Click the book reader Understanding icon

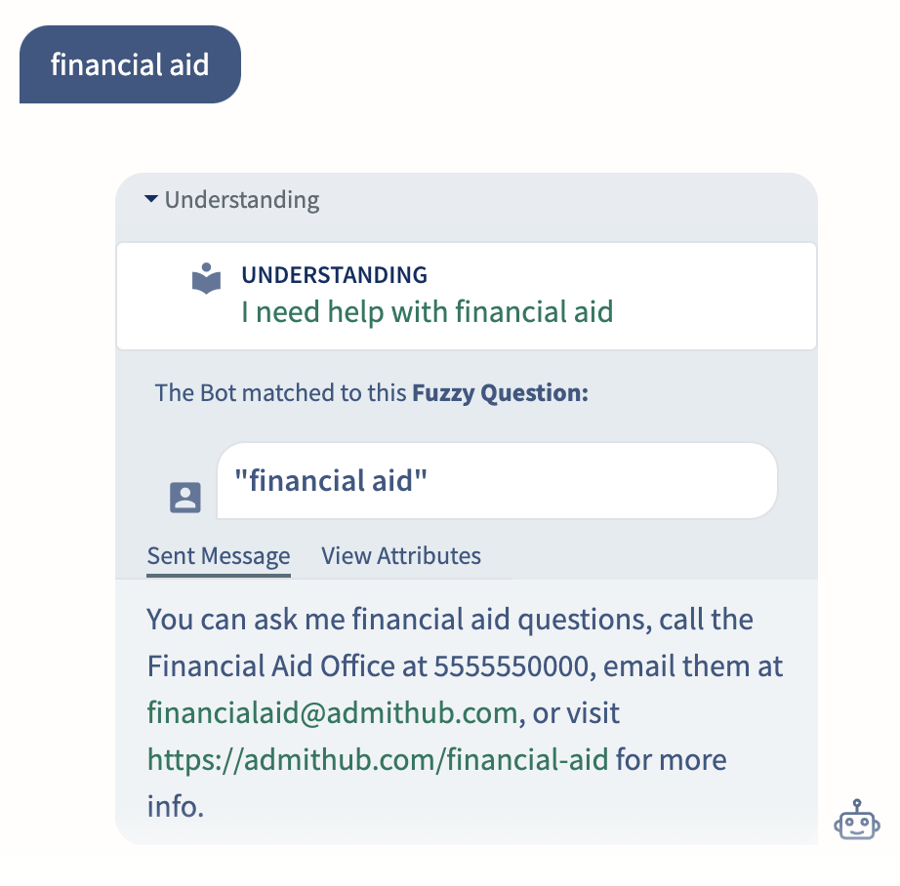coord(206,278)
